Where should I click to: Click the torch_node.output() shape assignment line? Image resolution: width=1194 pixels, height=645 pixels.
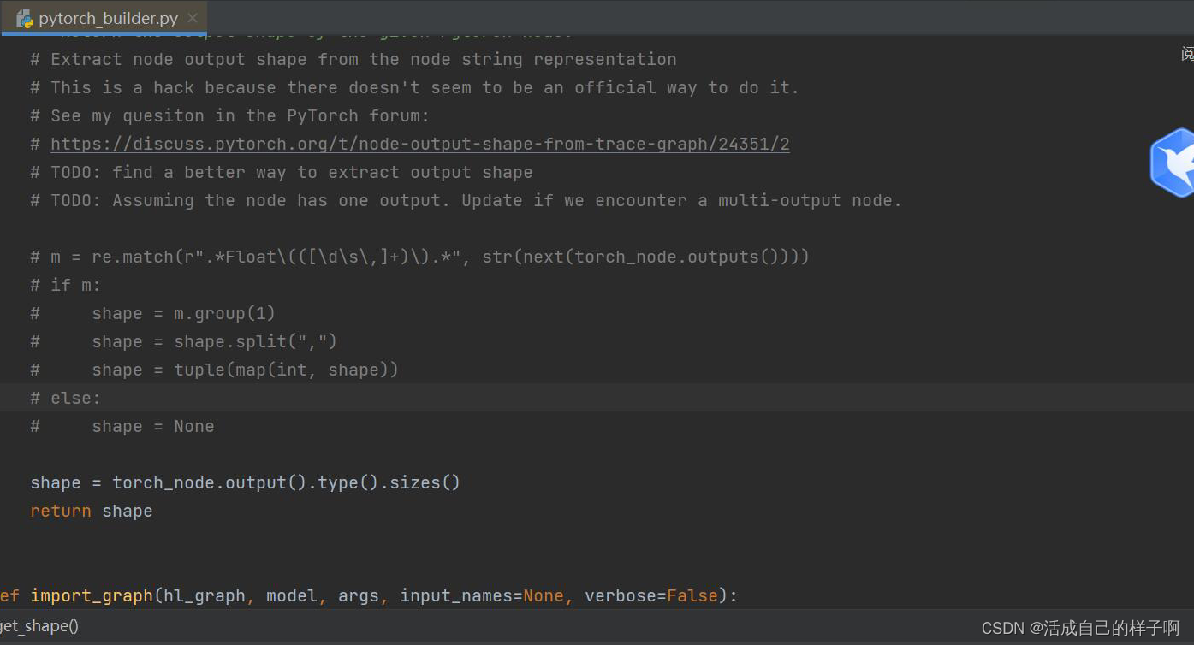245,482
